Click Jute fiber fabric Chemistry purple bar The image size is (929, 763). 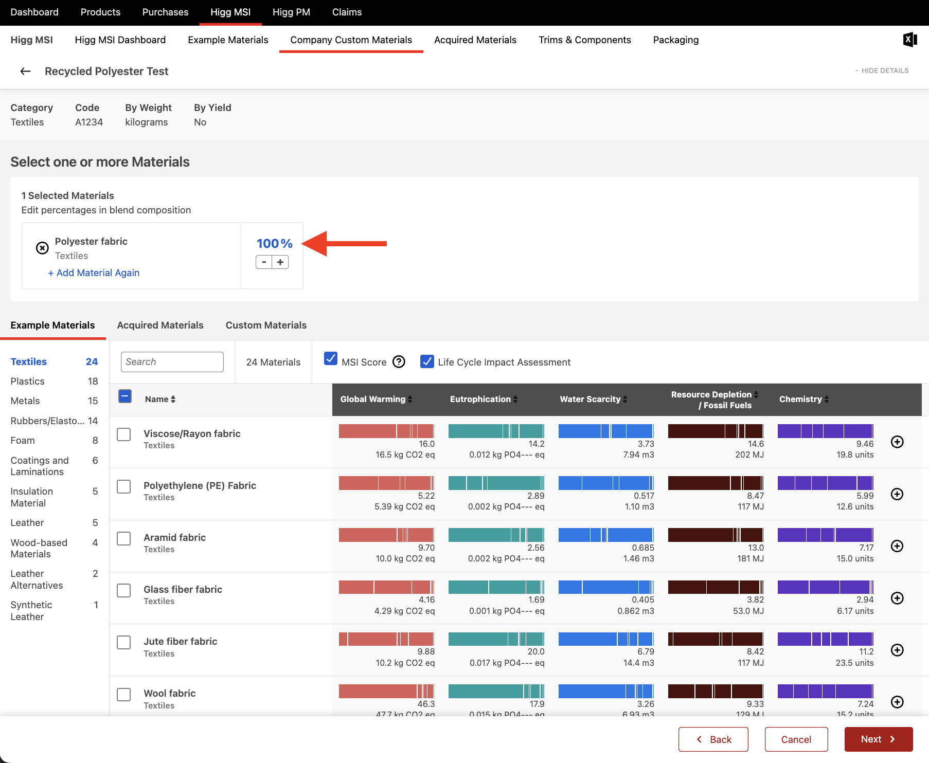pos(826,639)
